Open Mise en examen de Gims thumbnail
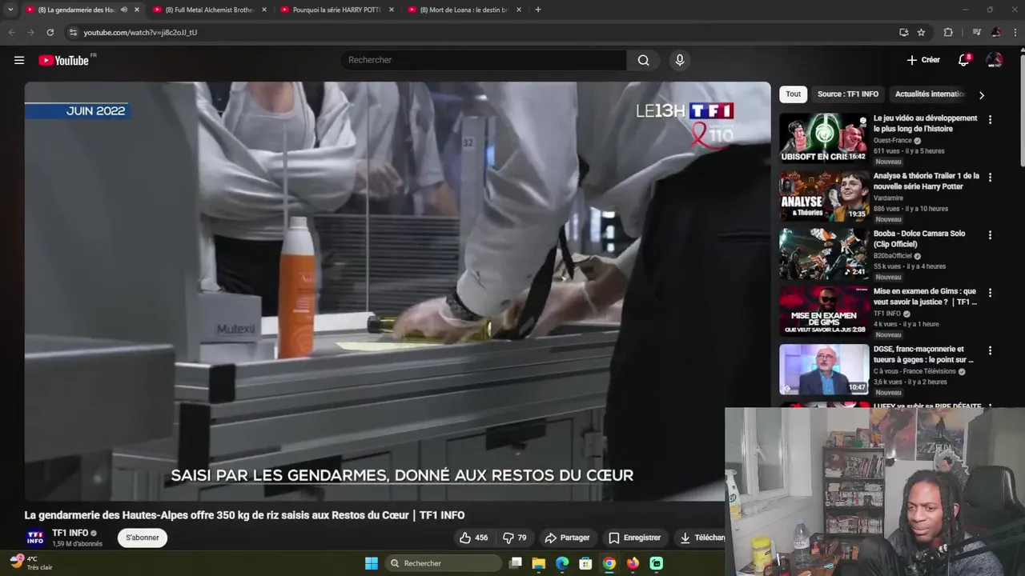Screen dimensions: 1025x576 [x=824, y=311]
